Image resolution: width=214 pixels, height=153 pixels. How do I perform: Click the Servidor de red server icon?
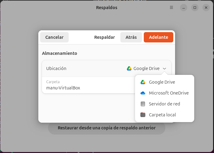pos(143,104)
